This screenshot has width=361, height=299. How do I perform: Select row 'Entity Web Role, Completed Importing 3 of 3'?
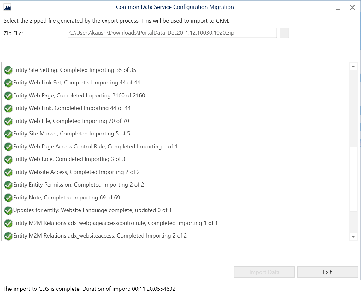pyautogui.click(x=69, y=159)
